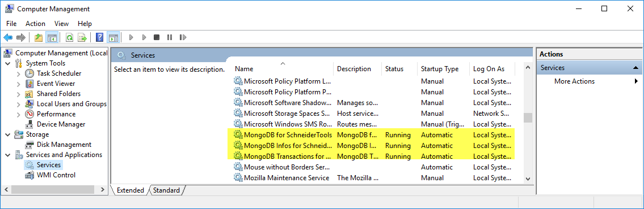
Task: Click the Task Scheduler clock icon
Action: point(30,73)
